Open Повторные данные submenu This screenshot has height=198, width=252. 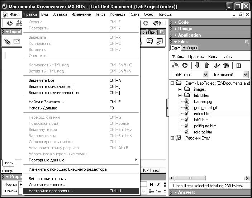81,160
